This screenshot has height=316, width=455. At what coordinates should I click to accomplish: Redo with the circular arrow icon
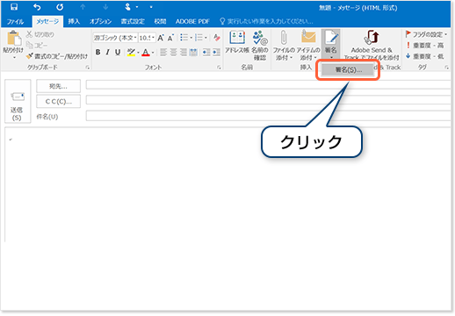click(60, 7)
